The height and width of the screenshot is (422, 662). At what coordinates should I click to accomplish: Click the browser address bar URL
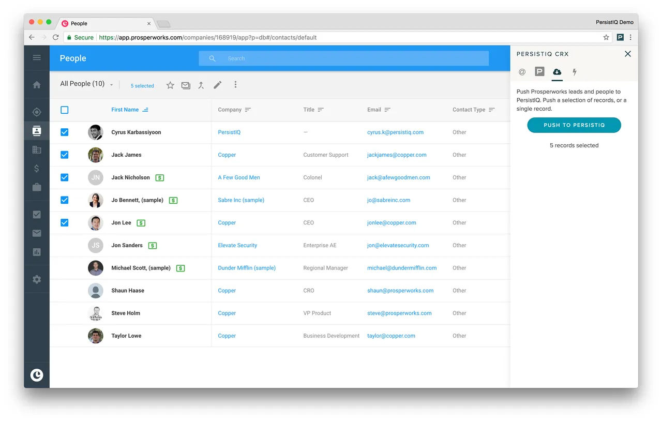(208, 37)
